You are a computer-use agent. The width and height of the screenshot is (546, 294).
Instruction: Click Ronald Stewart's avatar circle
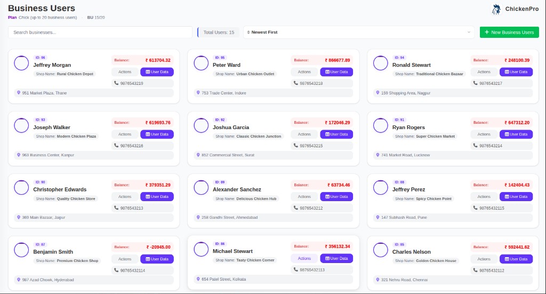380,63
